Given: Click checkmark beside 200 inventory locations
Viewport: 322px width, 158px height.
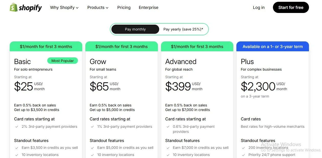Looking at the screenshot, I should coord(244,148).
